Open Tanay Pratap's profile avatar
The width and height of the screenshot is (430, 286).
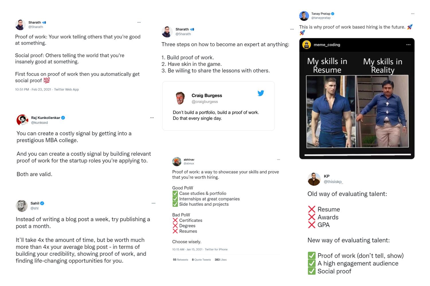tap(304, 16)
